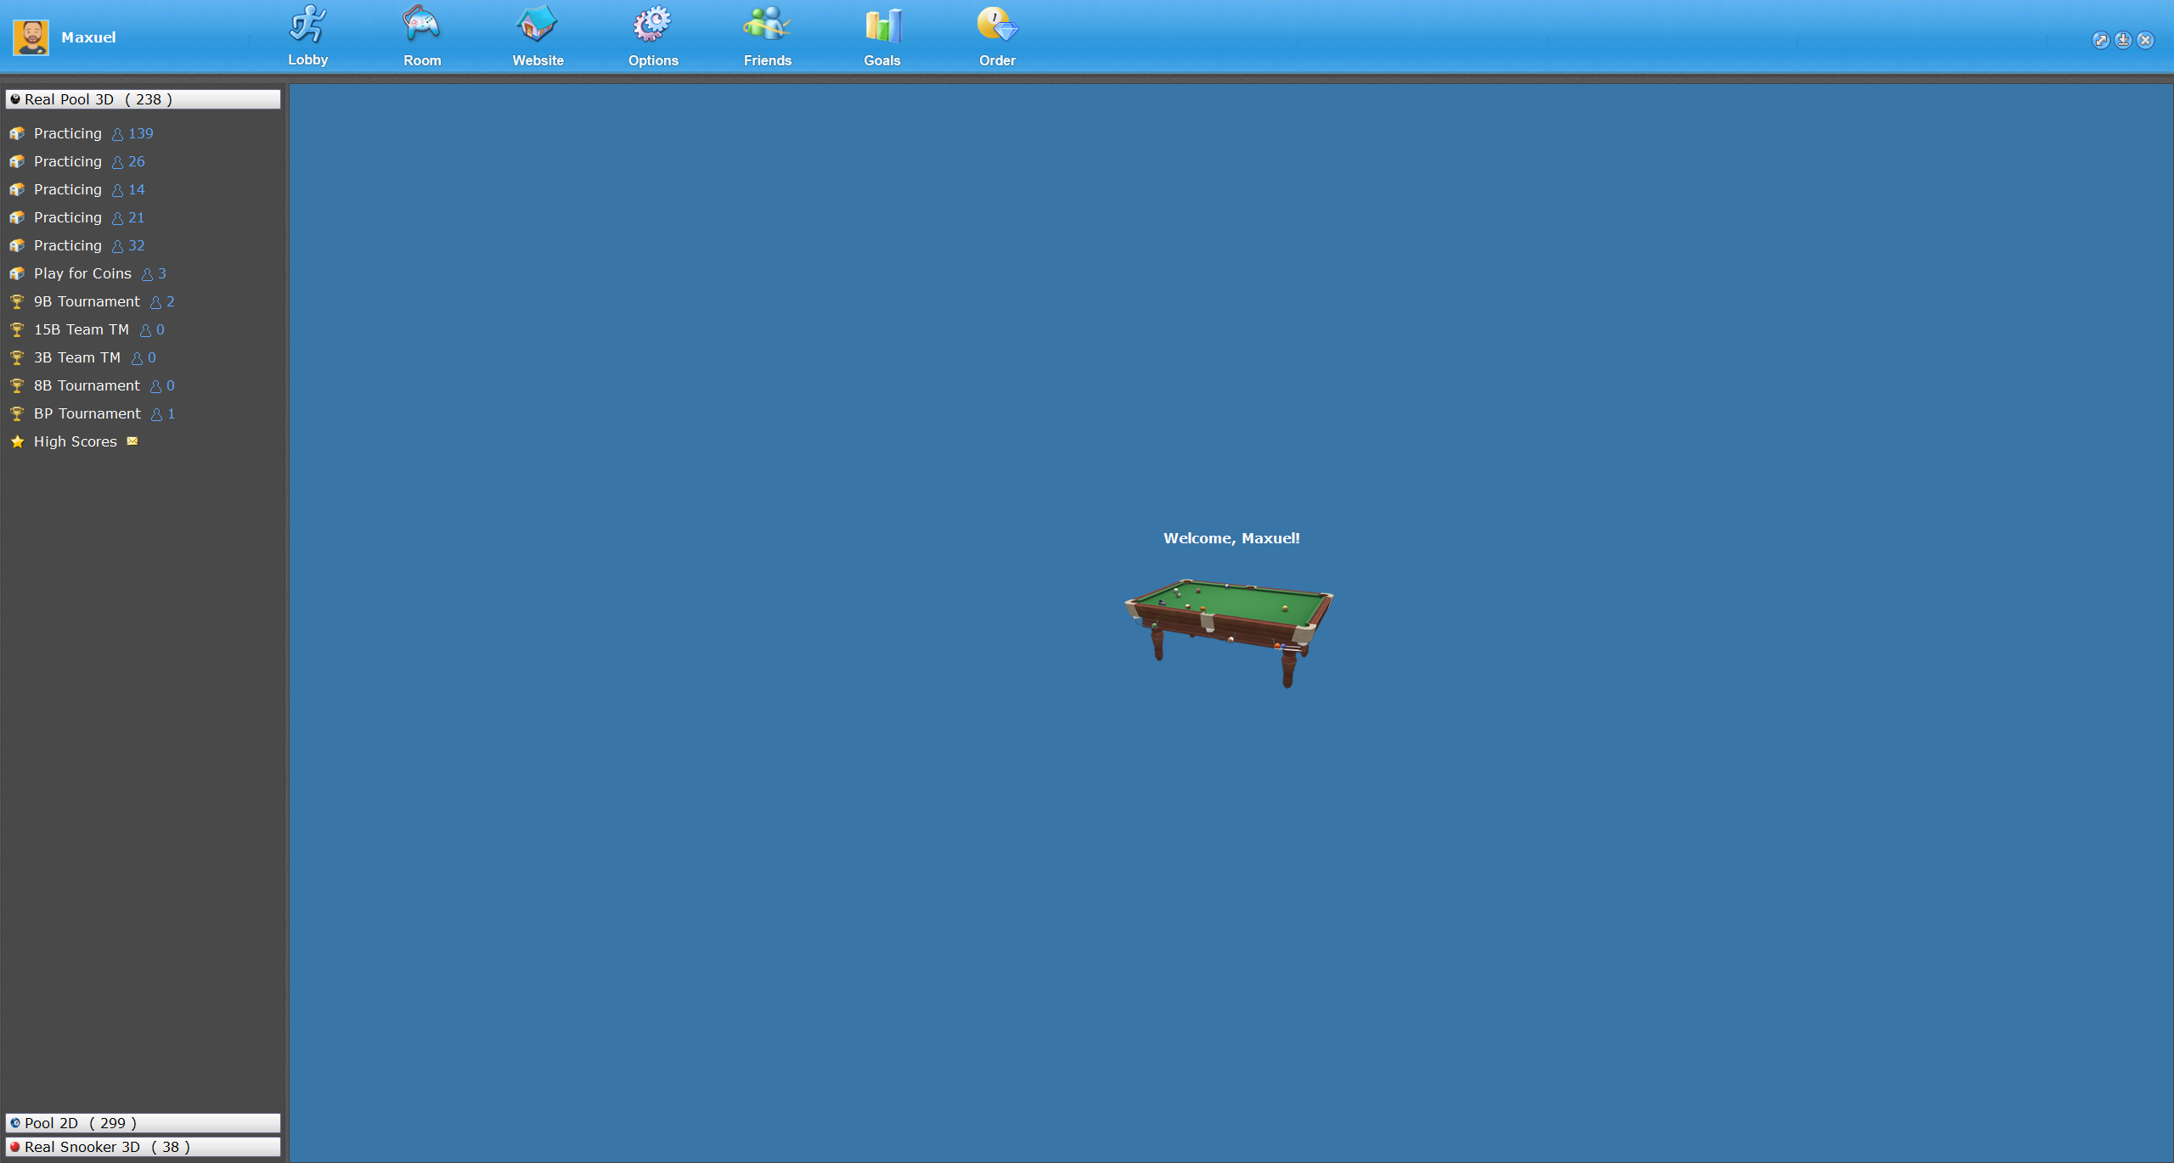Open the Lobby running-man icon
Screen dimensions: 2174x1163
(x=307, y=25)
